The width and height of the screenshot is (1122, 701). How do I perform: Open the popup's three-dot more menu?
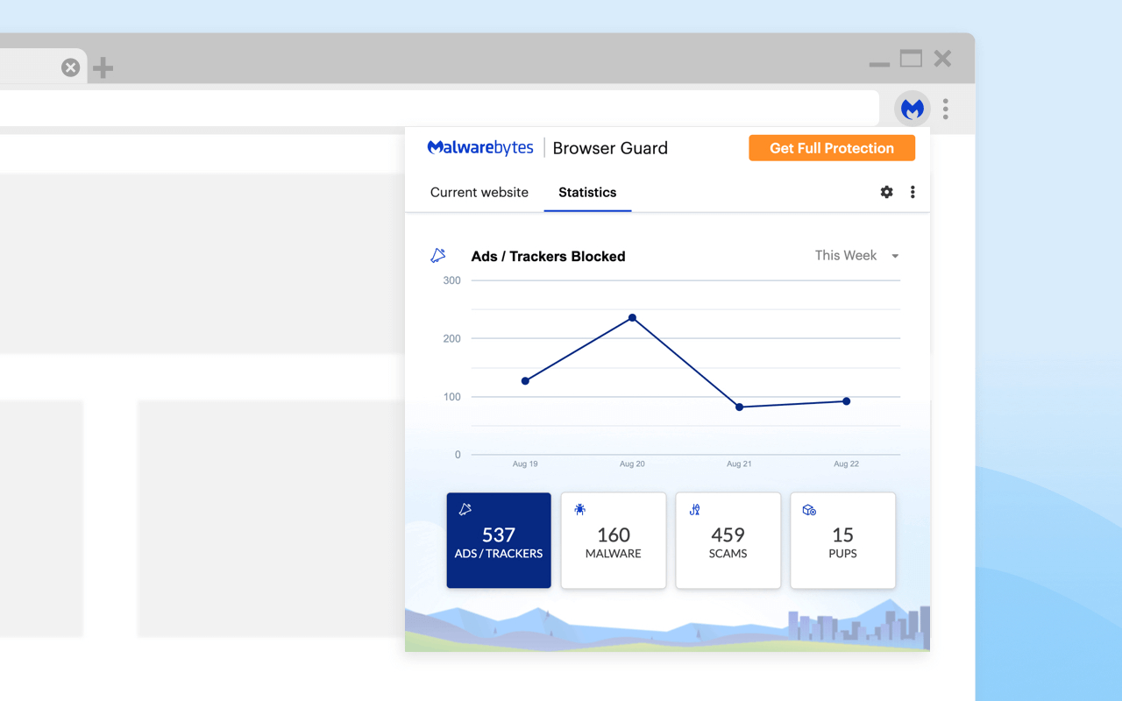click(913, 192)
